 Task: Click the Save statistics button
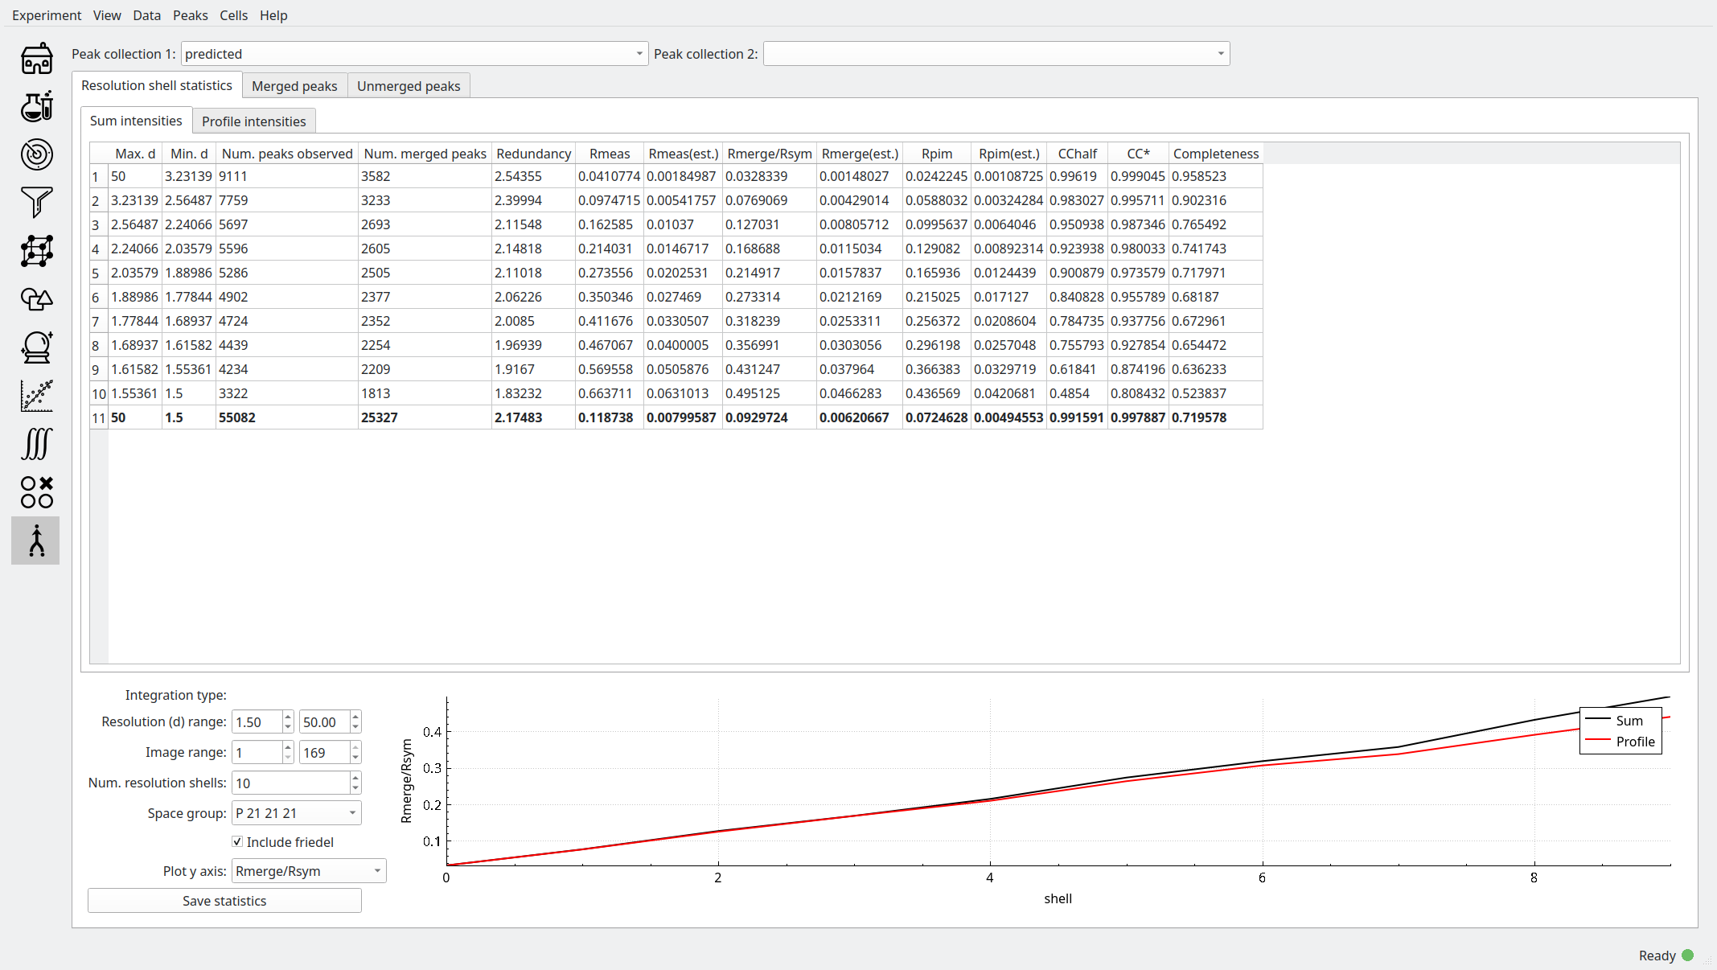click(224, 901)
